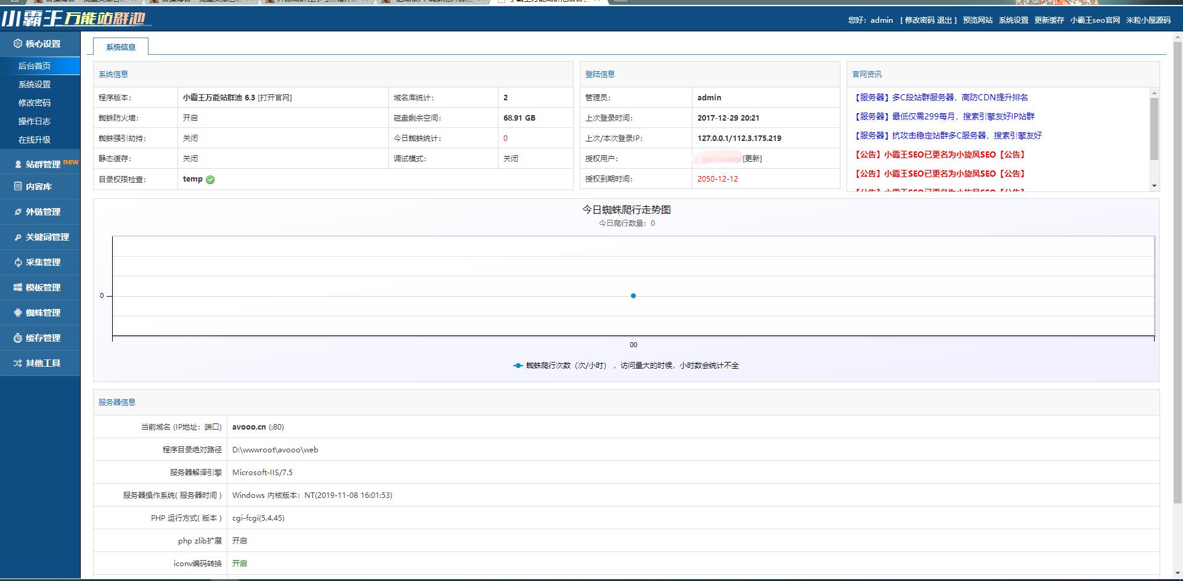1183x581 pixels.
Task: Click the news panel scrollbar thumb
Action: point(1154,129)
